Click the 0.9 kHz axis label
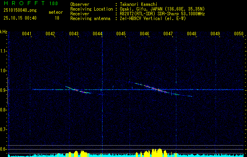Screen dimensions: 247x157 4,90
